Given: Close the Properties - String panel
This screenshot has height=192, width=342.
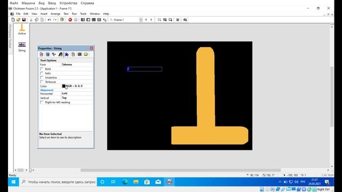Looking at the screenshot, I should (x=91, y=48).
